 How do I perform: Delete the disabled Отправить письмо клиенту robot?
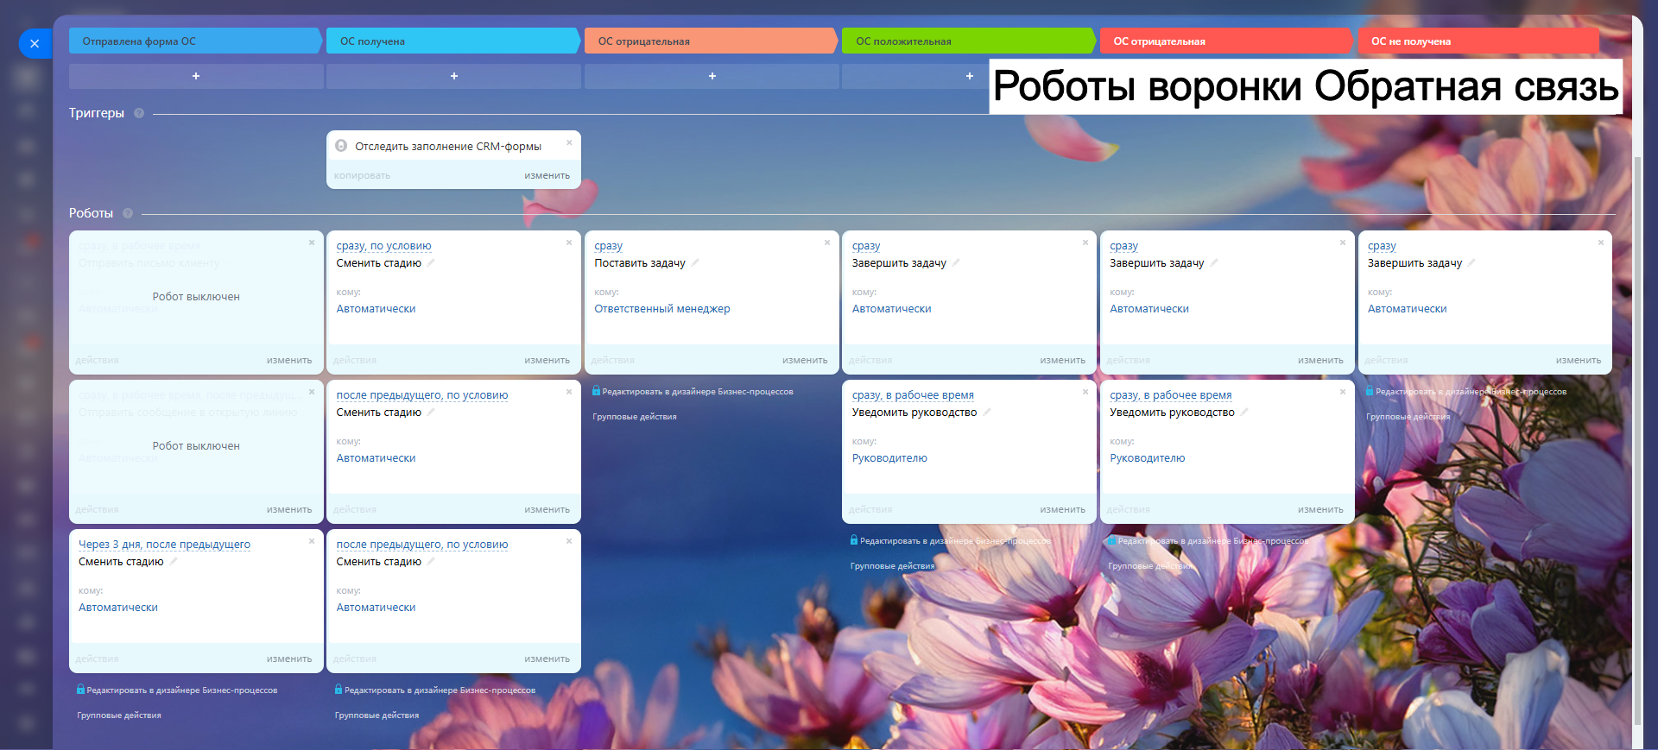(312, 243)
